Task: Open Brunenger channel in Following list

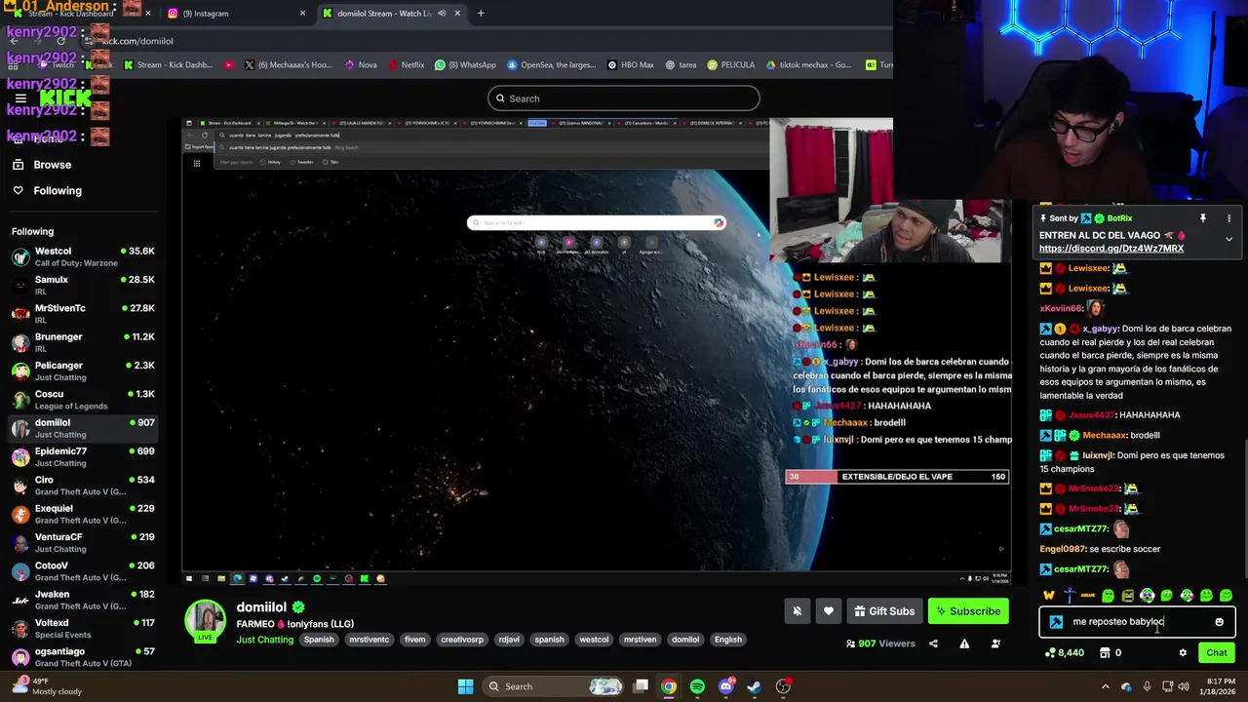Action: [x=84, y=342]
